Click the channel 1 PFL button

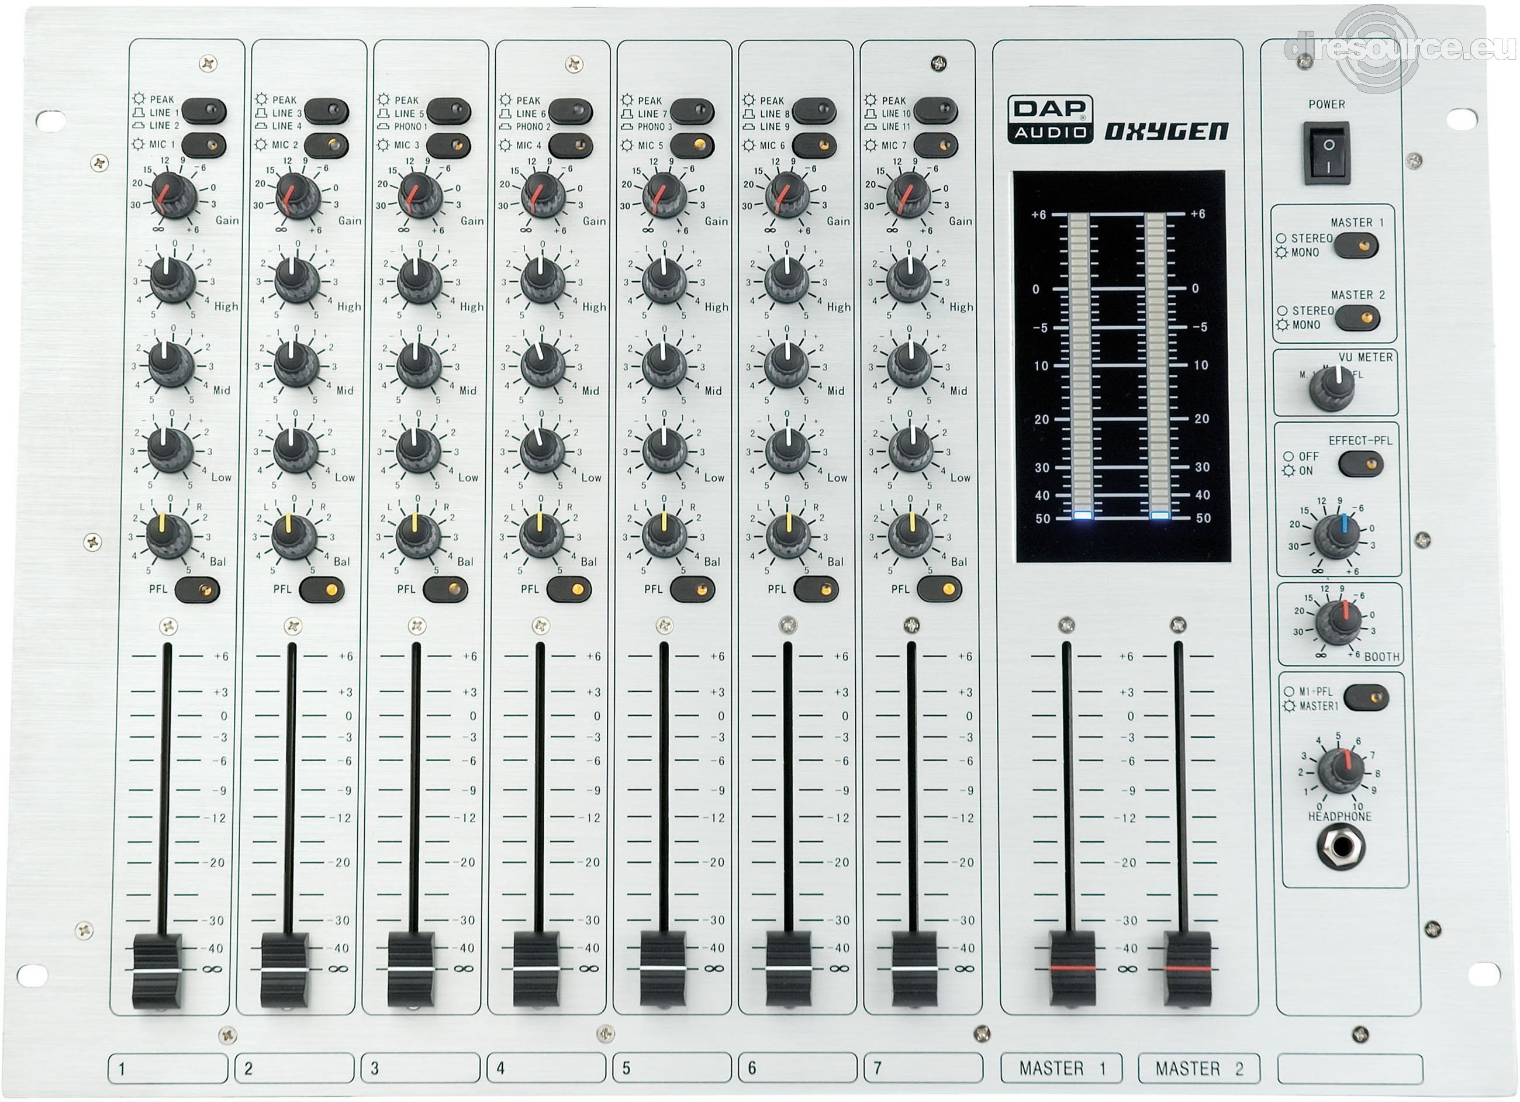[x=197, y=590]
